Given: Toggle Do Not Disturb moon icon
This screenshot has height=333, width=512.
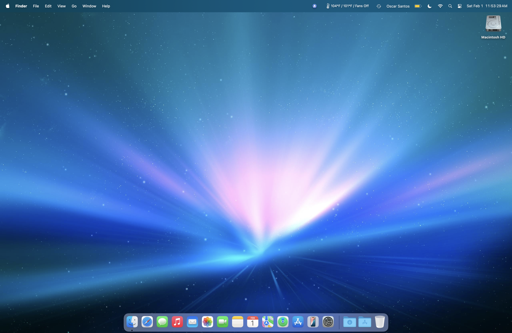Looking at the screenshot, I should pos(429,6).
